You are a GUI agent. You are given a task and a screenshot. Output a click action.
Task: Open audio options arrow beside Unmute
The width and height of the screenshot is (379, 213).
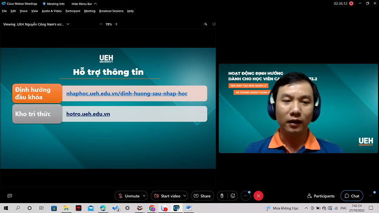[x=144, y=196]
